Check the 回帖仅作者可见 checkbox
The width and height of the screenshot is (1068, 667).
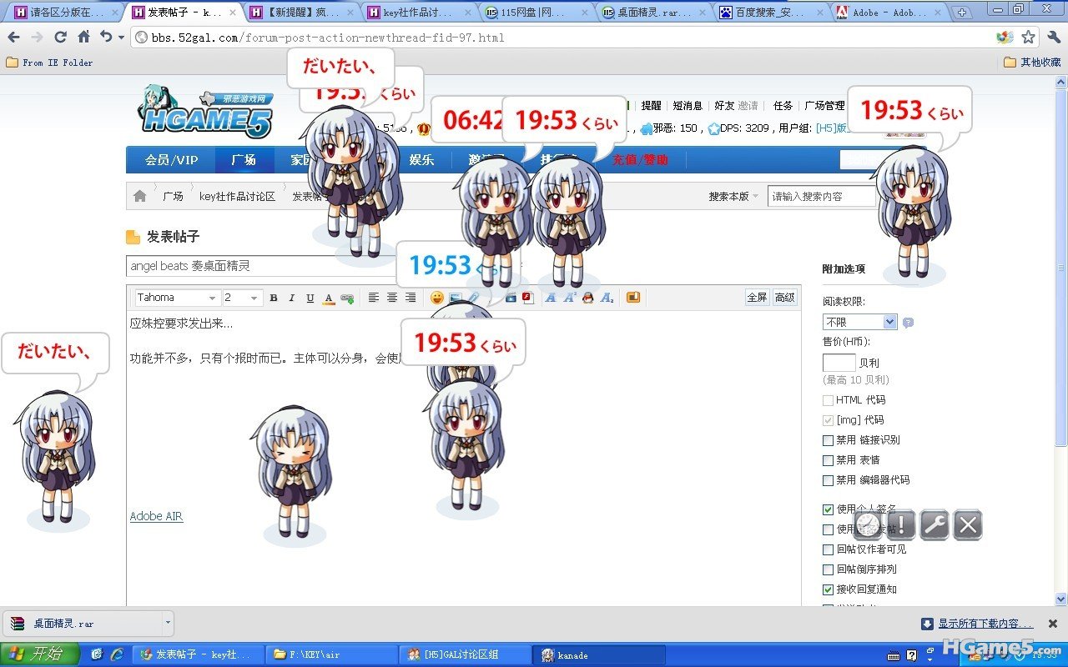tap(828, 549)
